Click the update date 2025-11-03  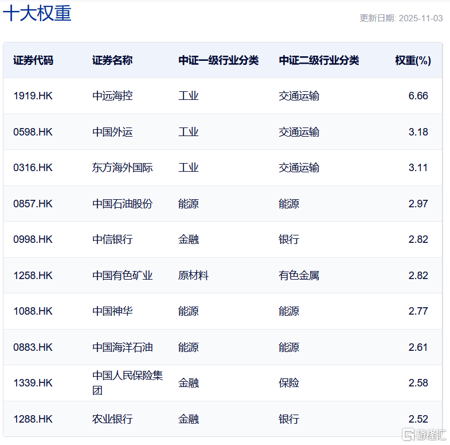tap(421, 18)
